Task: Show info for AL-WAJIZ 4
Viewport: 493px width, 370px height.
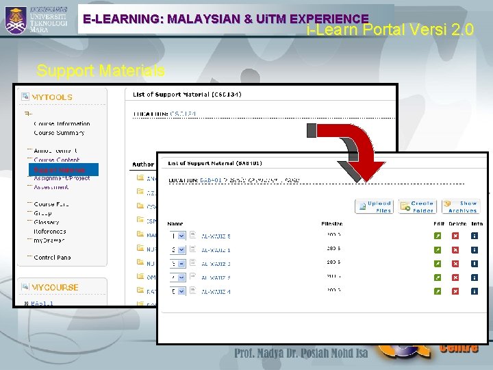Action: (475, 291)
